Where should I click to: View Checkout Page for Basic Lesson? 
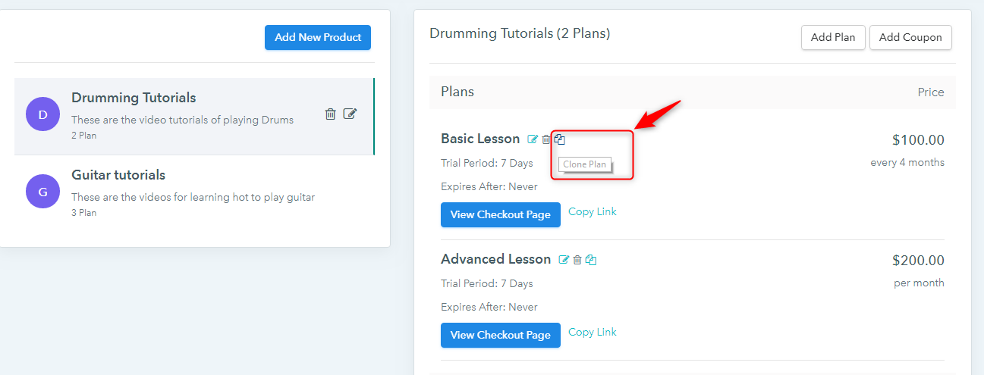coord(501,214)
